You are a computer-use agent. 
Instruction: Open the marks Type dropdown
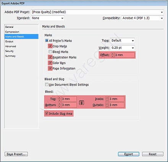pyautogui.click(x=123, y=40)
